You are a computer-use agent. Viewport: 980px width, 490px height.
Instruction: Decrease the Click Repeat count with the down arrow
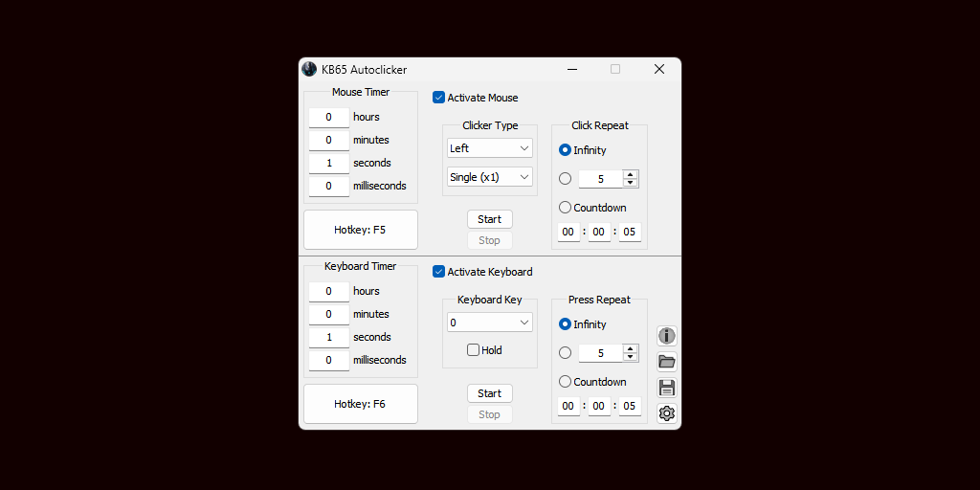630,183
